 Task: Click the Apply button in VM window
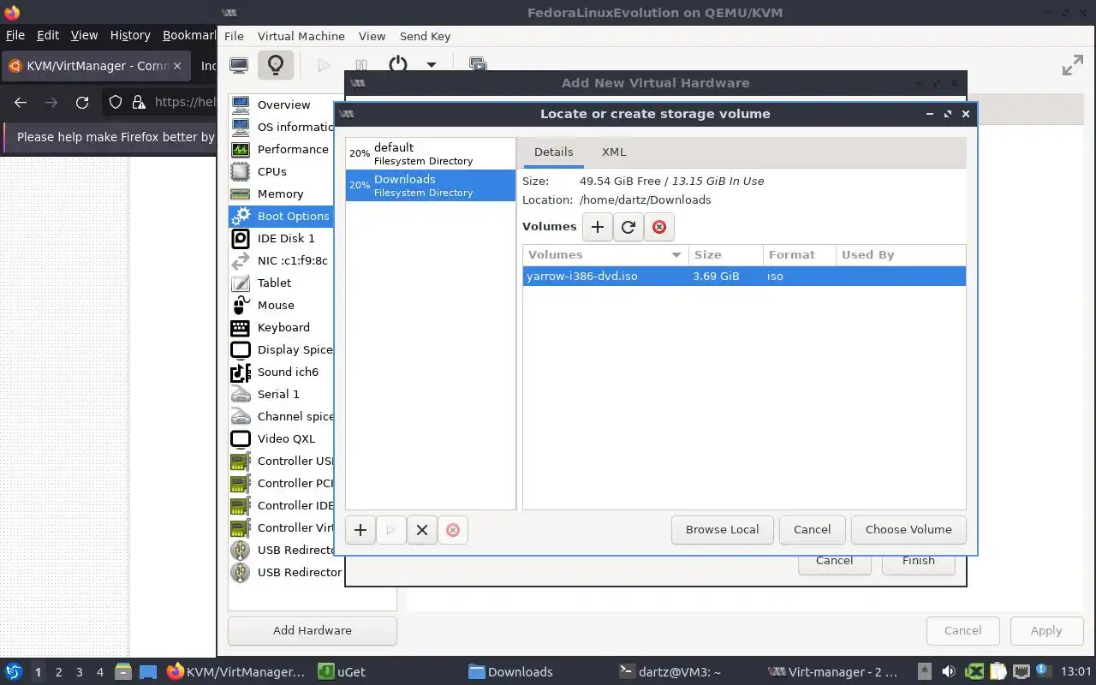coord(1046,630)
